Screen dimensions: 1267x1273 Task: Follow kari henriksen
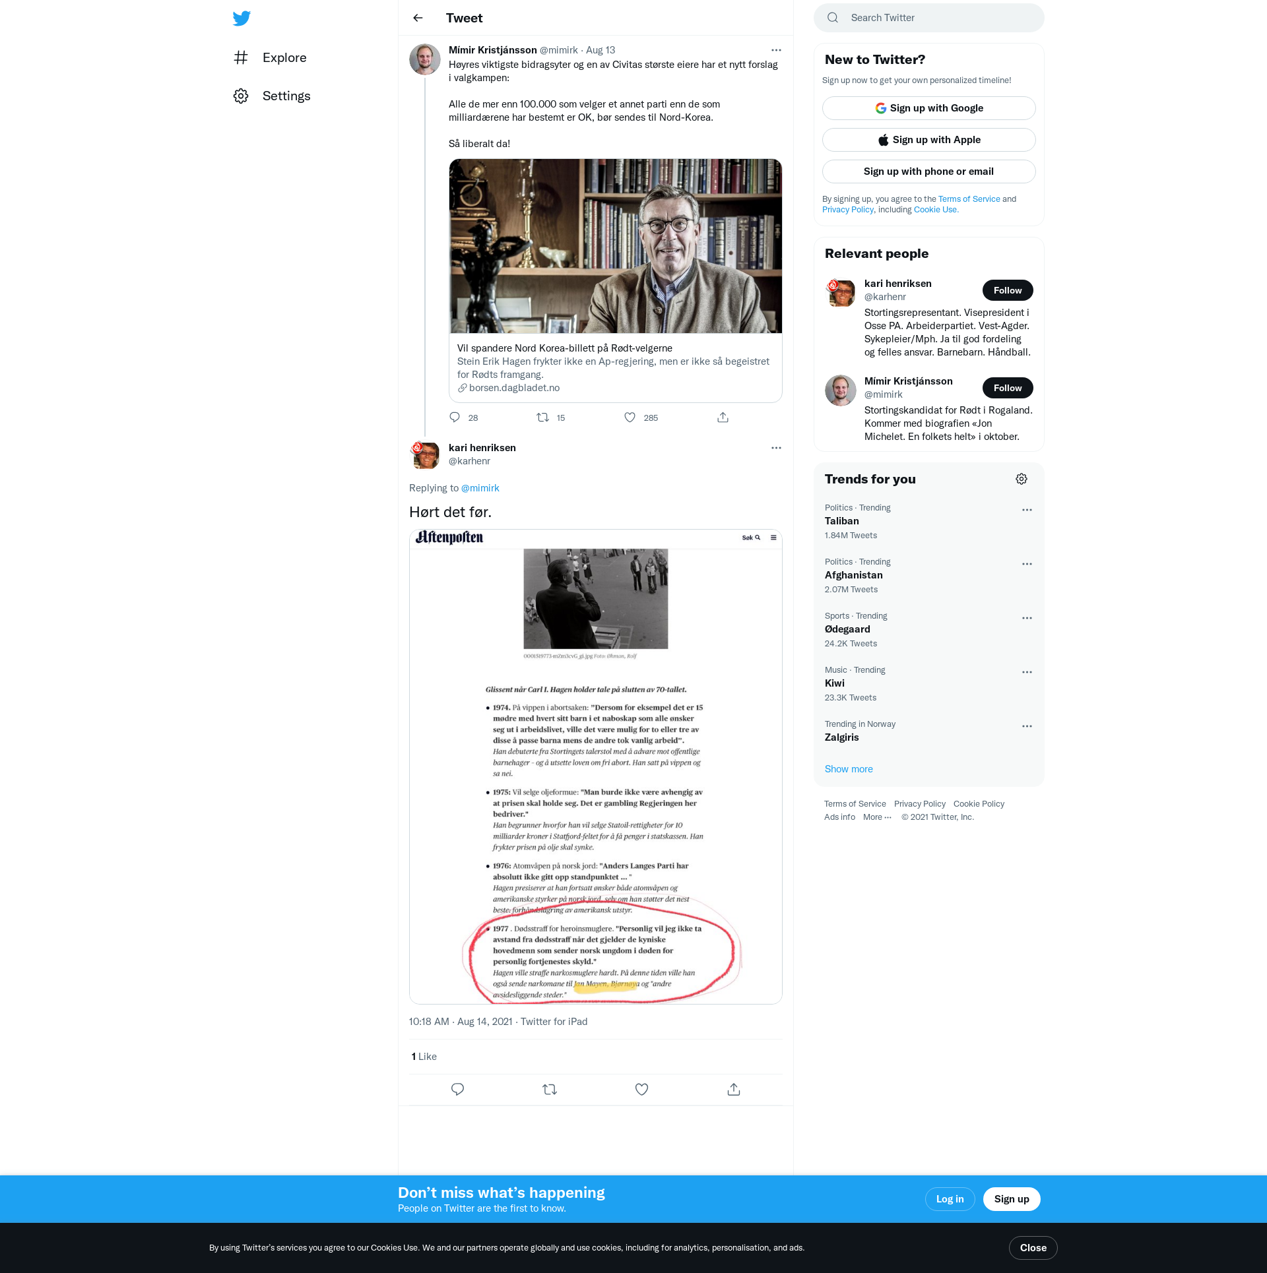click(x=1007, y=291)
